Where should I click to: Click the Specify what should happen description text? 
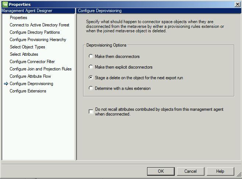(155, 26)
